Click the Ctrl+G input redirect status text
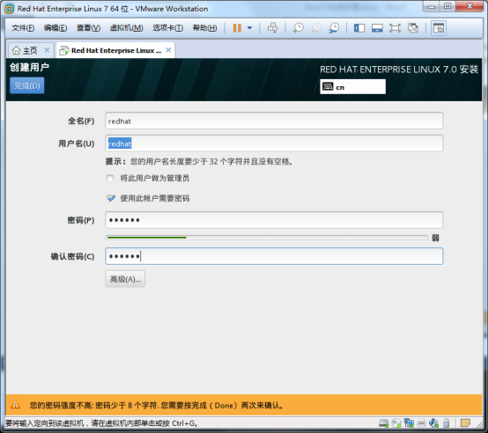 pyautogui.click(x=102, y=423)
